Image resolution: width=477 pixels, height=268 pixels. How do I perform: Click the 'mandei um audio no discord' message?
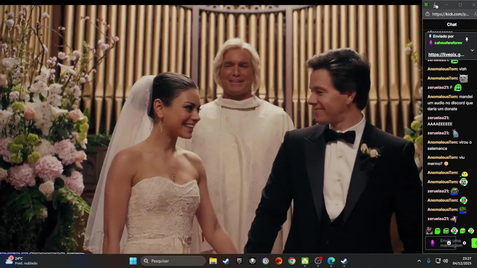click(x=450, y=103)
